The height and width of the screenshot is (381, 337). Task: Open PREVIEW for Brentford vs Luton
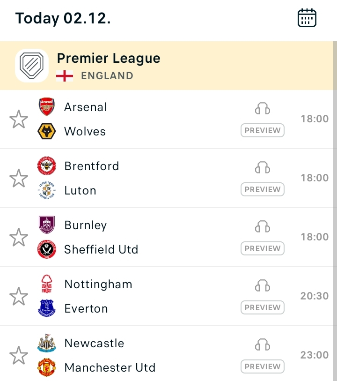click(x=263, y=189)
